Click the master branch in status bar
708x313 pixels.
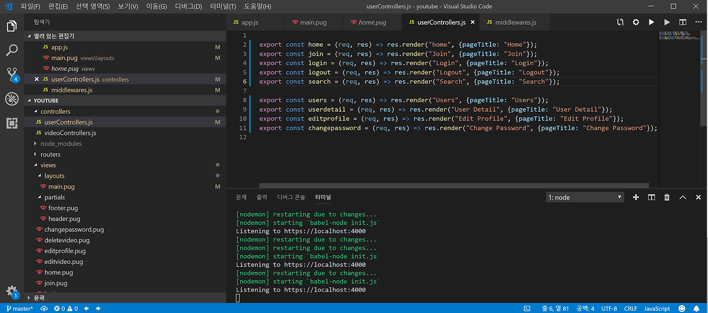[20, 309]
